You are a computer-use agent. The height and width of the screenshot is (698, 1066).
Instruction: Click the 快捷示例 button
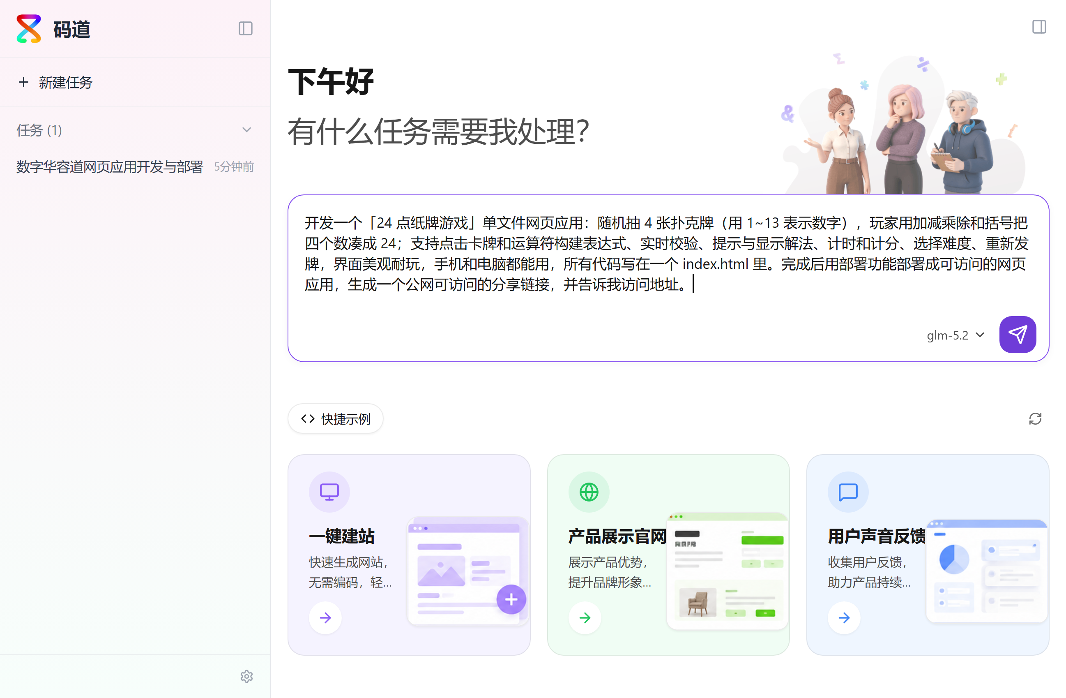(336, 419)
